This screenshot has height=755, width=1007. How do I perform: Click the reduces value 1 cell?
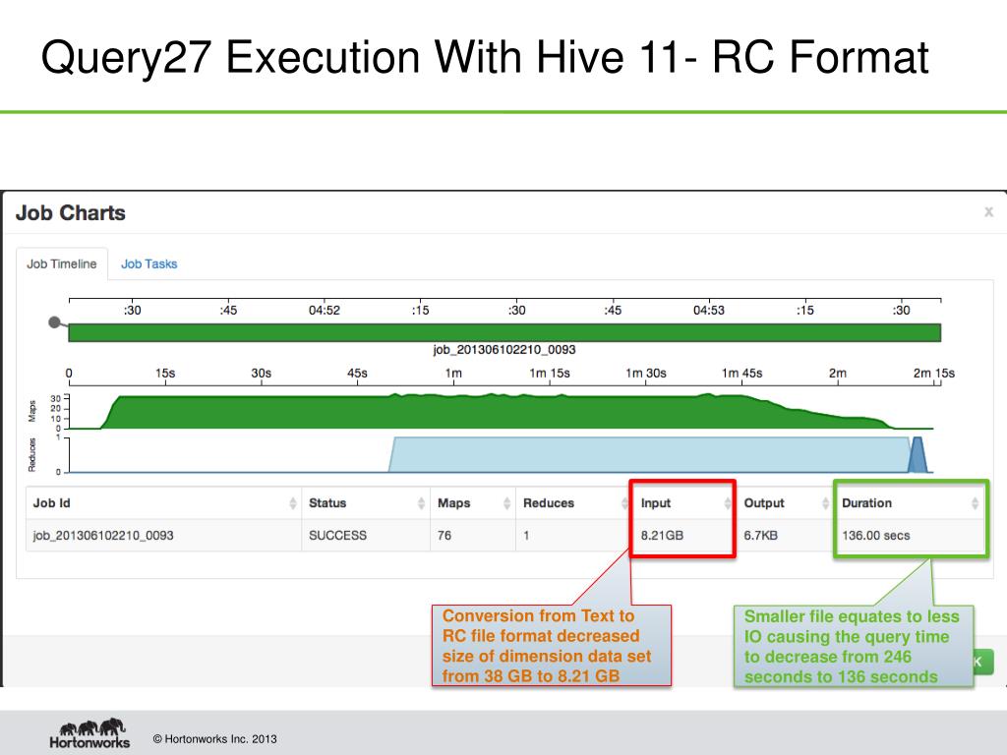526,536
